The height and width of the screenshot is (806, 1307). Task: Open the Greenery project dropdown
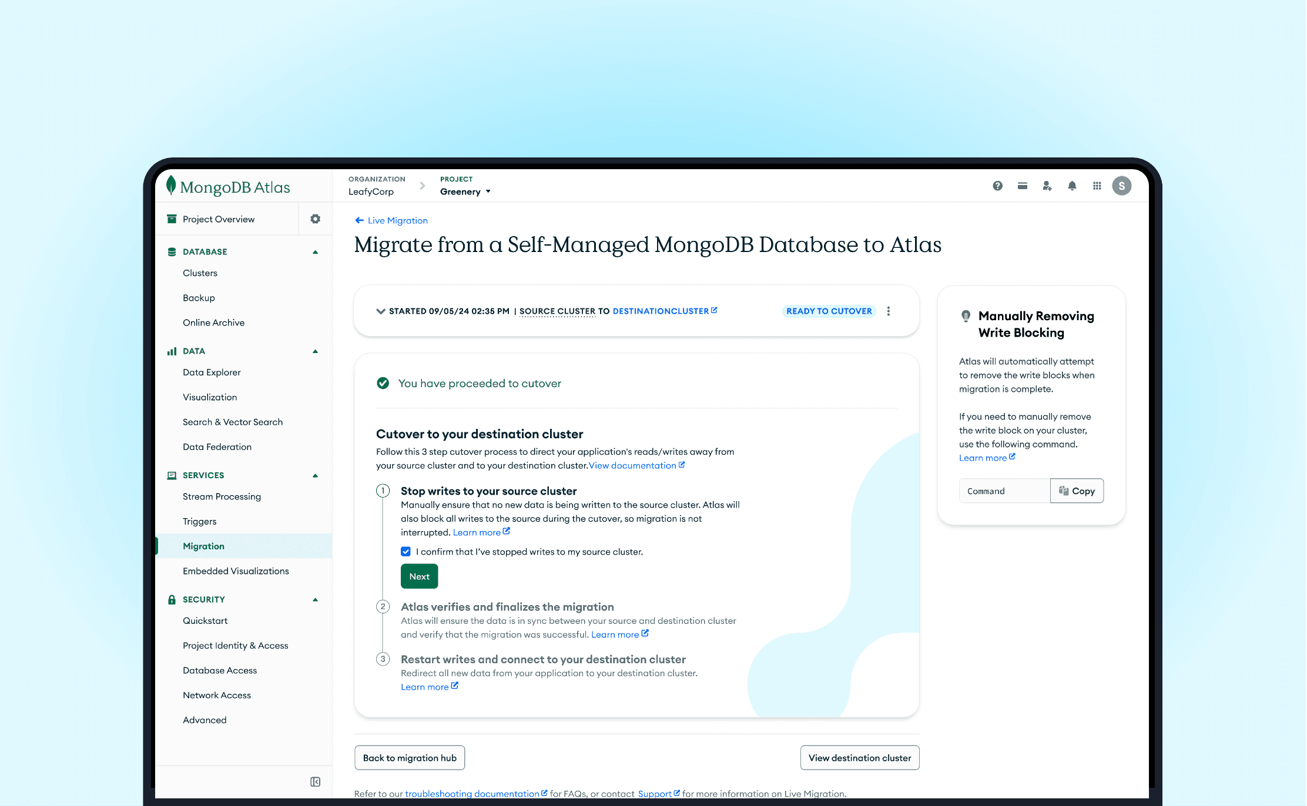pos(465,192)
